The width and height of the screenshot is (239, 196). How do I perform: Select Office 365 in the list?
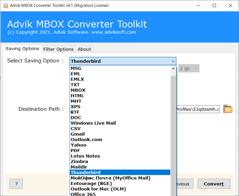pyautogui.click(x=120, y=194)
